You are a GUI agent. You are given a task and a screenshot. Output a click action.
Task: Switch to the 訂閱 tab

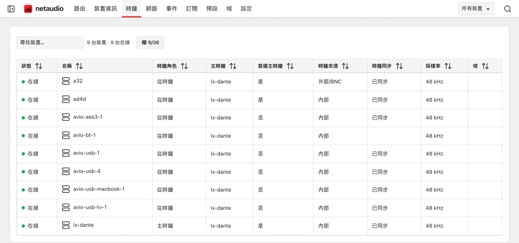[192, 9]
